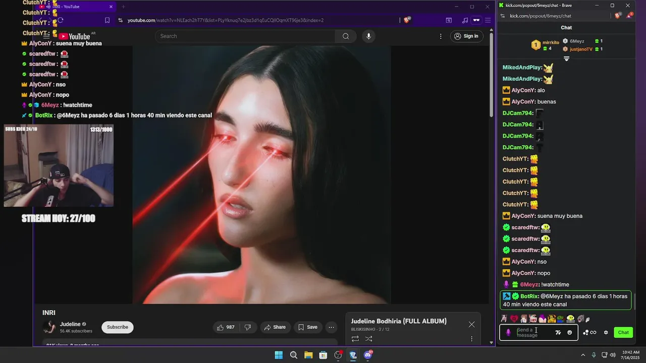The height and width of the screenshot is (363, 646).
Task: Open Kick chat settings gear
Action: 606,332
